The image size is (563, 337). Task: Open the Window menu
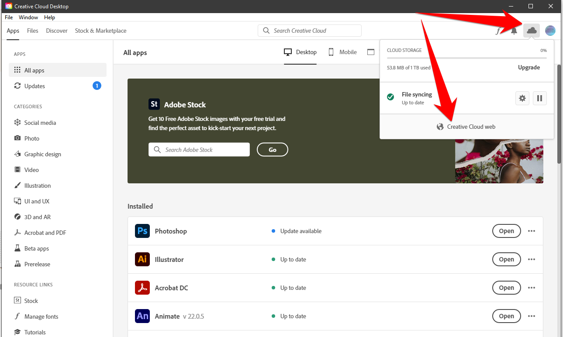(x=28, y=17)
